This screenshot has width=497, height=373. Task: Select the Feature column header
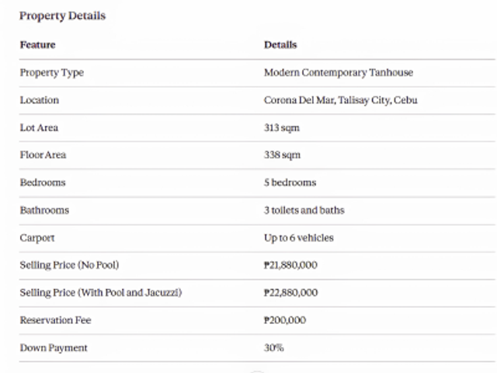(x=38, y=45)
